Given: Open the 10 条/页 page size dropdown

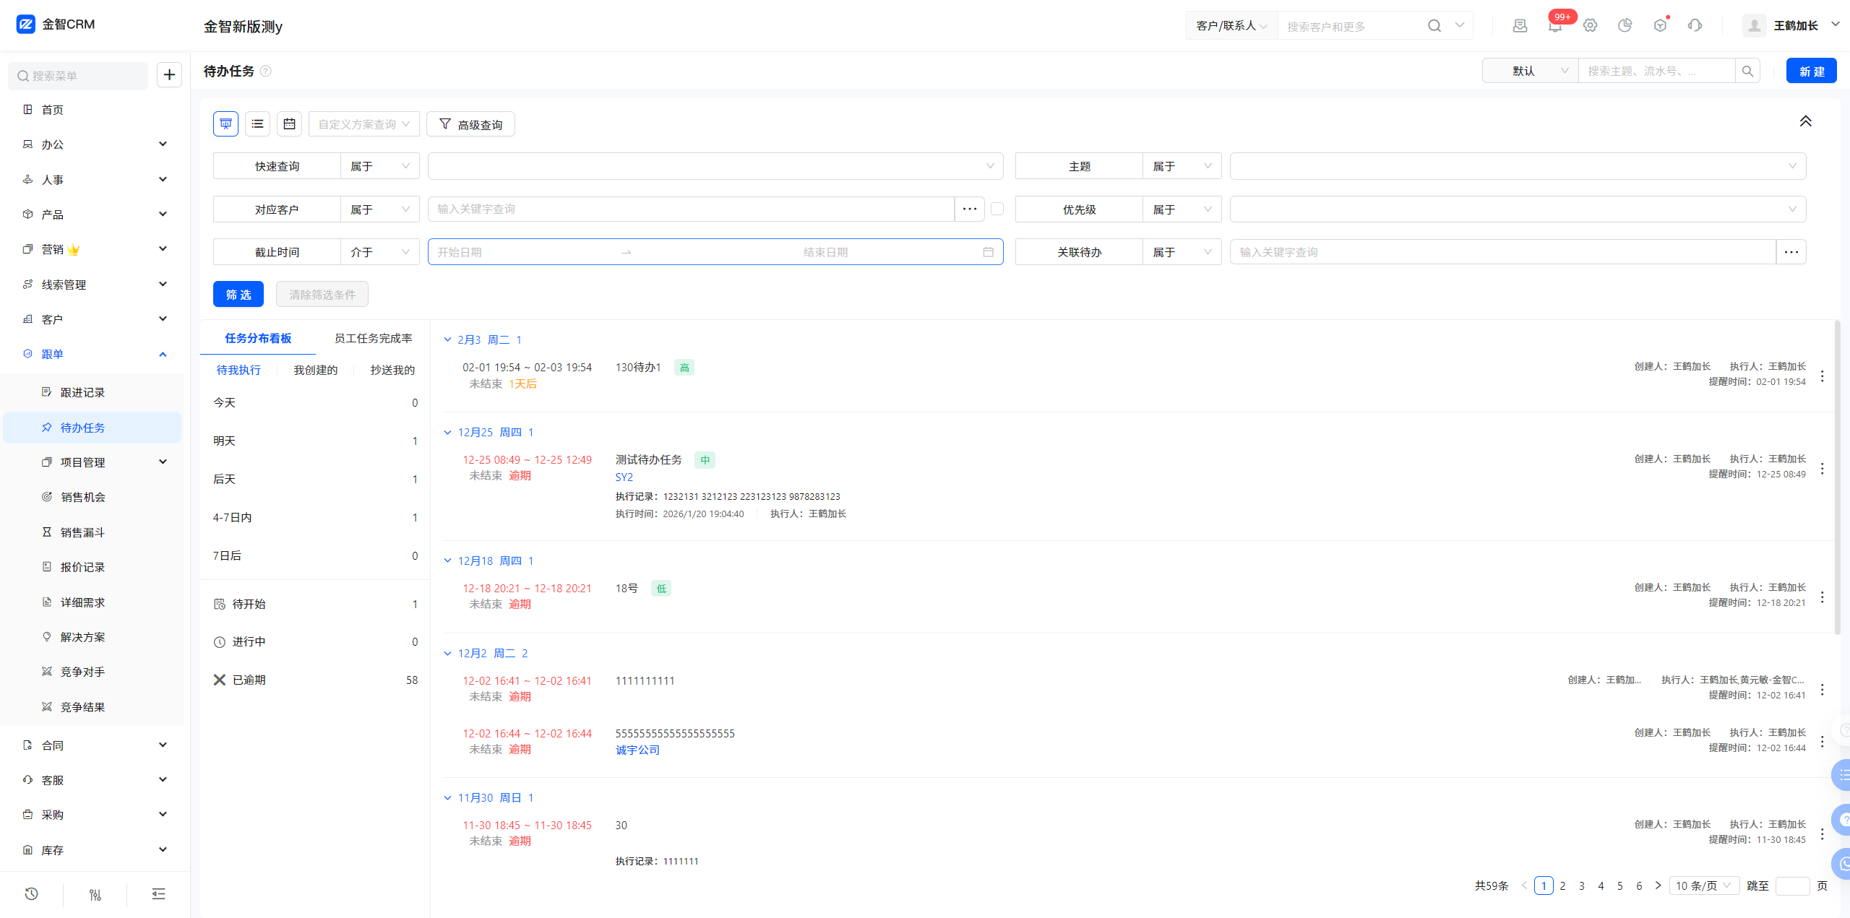Looking at the screenshot, I should tap(1703, 885).
